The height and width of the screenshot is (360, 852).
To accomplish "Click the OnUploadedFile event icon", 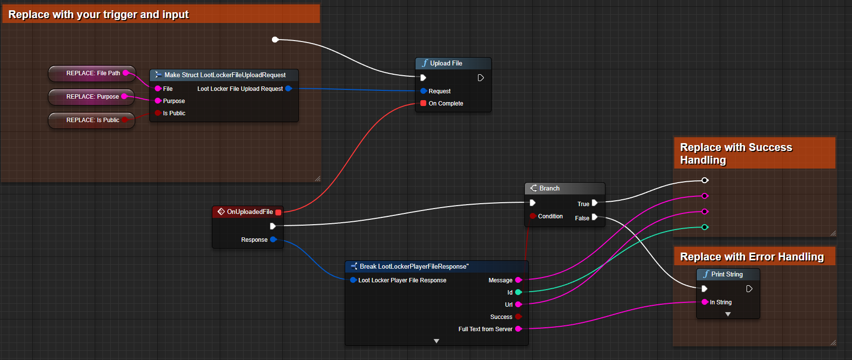I will pos(221,212).
